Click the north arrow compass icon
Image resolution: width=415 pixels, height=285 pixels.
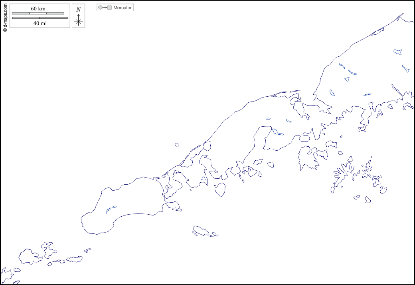(78, 16)
